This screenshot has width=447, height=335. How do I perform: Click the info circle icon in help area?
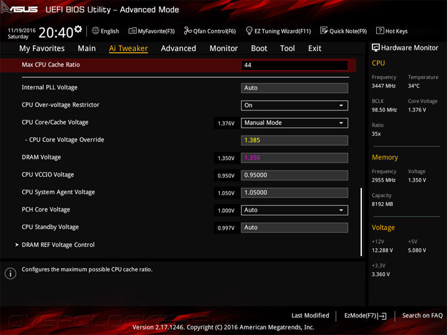coord(11,274)
